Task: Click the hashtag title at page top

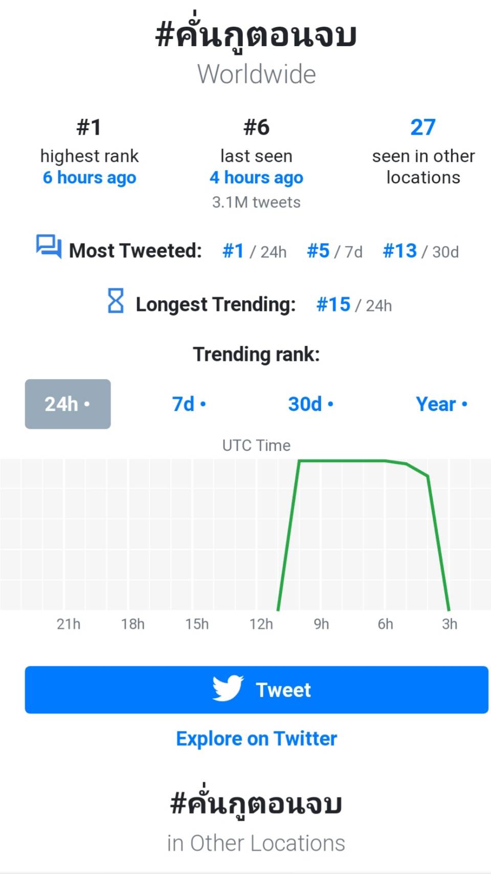Action: tap(256, 35)
